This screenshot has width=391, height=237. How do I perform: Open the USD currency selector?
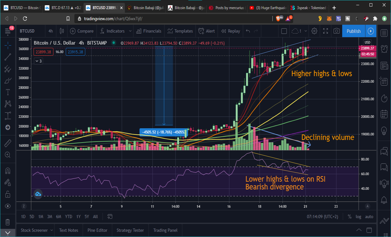[x=368, y=42]
